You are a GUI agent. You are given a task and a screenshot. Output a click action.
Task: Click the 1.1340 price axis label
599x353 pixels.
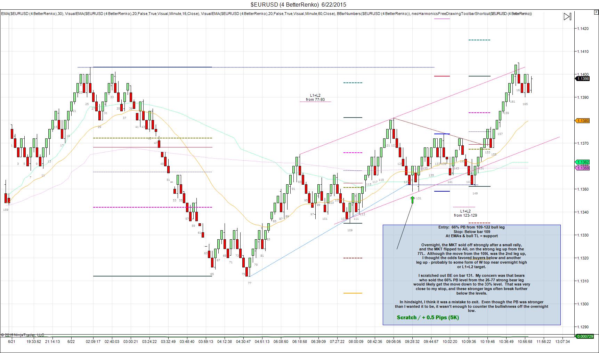pos(582,212)
